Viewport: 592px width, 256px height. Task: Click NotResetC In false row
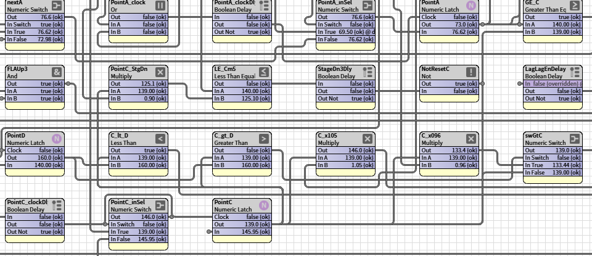pyautogui.click(x=450, y=91)
